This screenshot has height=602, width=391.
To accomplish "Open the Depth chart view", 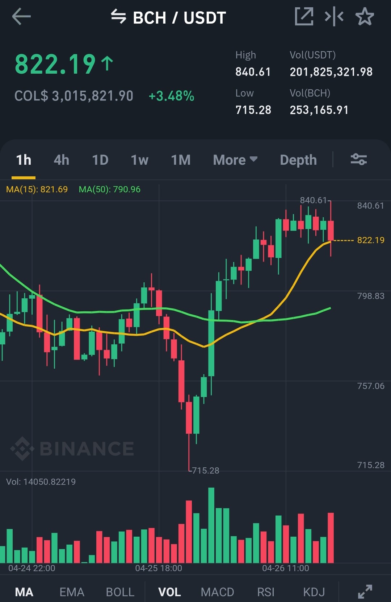I will tap(298, 160).
